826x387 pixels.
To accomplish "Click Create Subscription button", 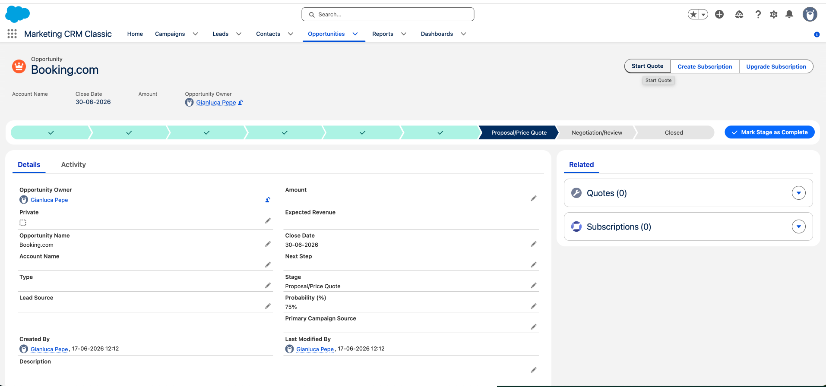I will (x=705, y=66).
